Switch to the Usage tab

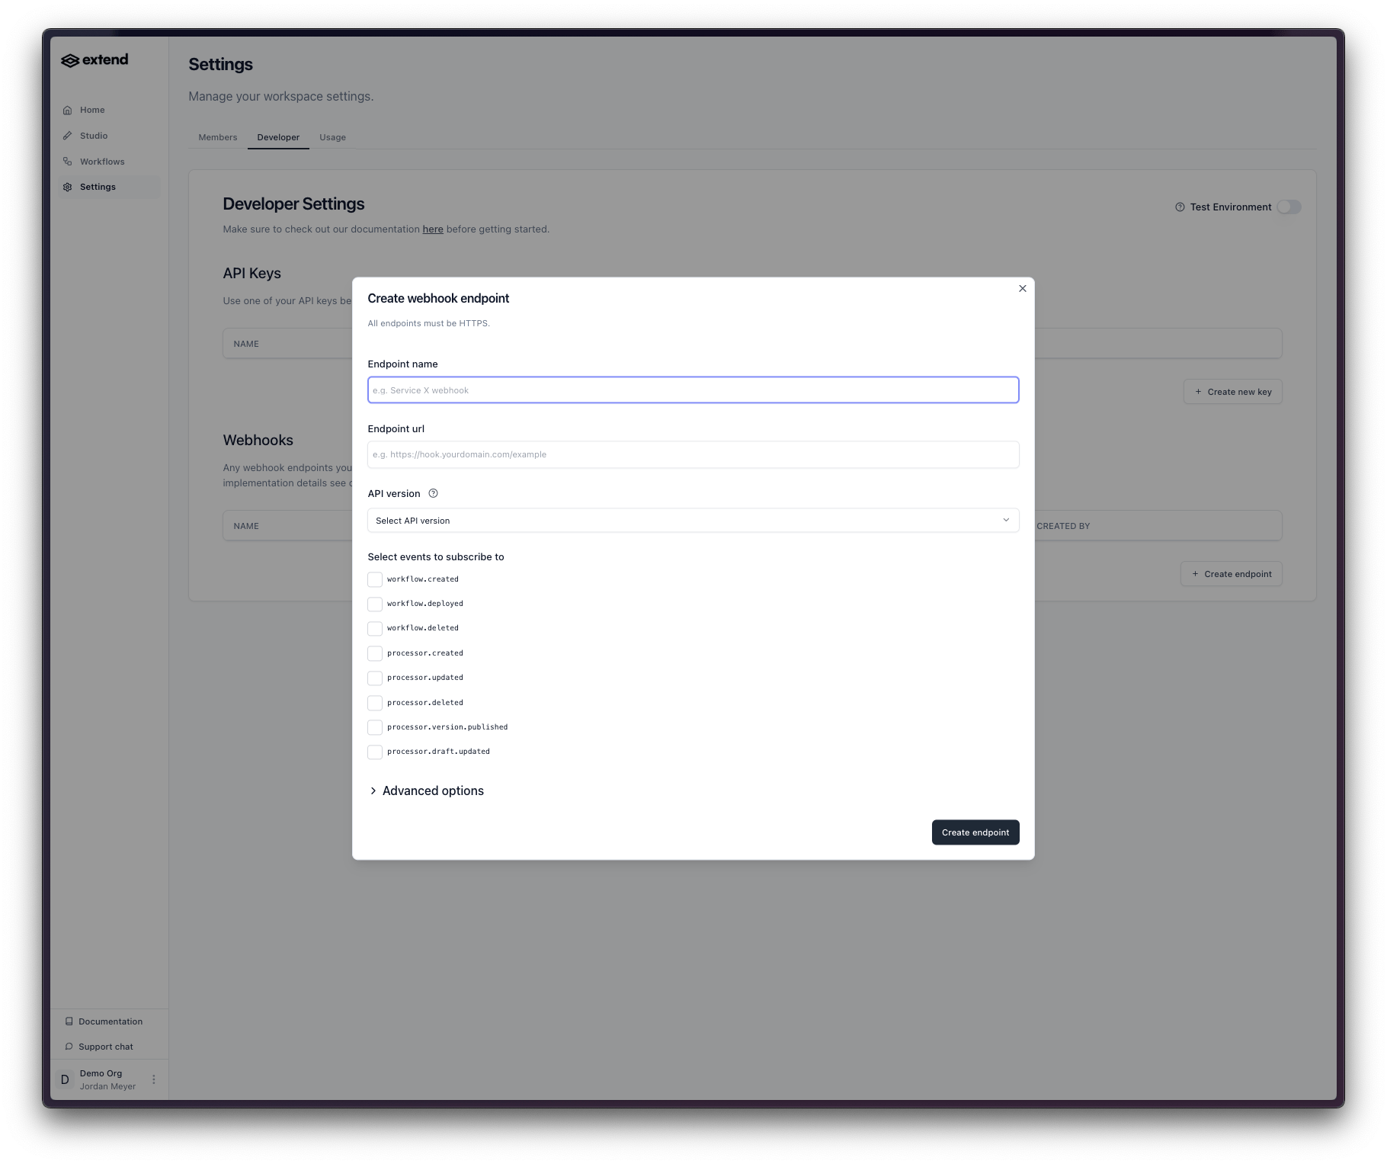(x=332, y=138)
